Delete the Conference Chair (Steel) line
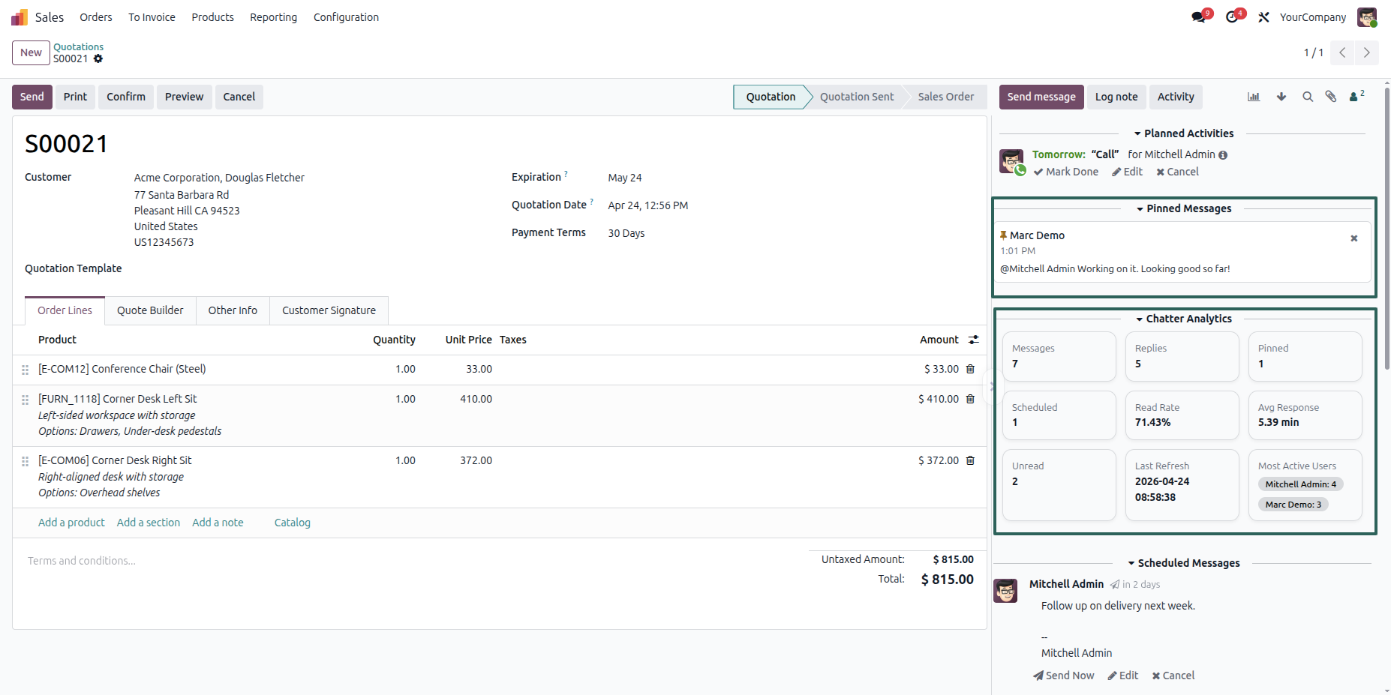 click(x=970, y=369)
